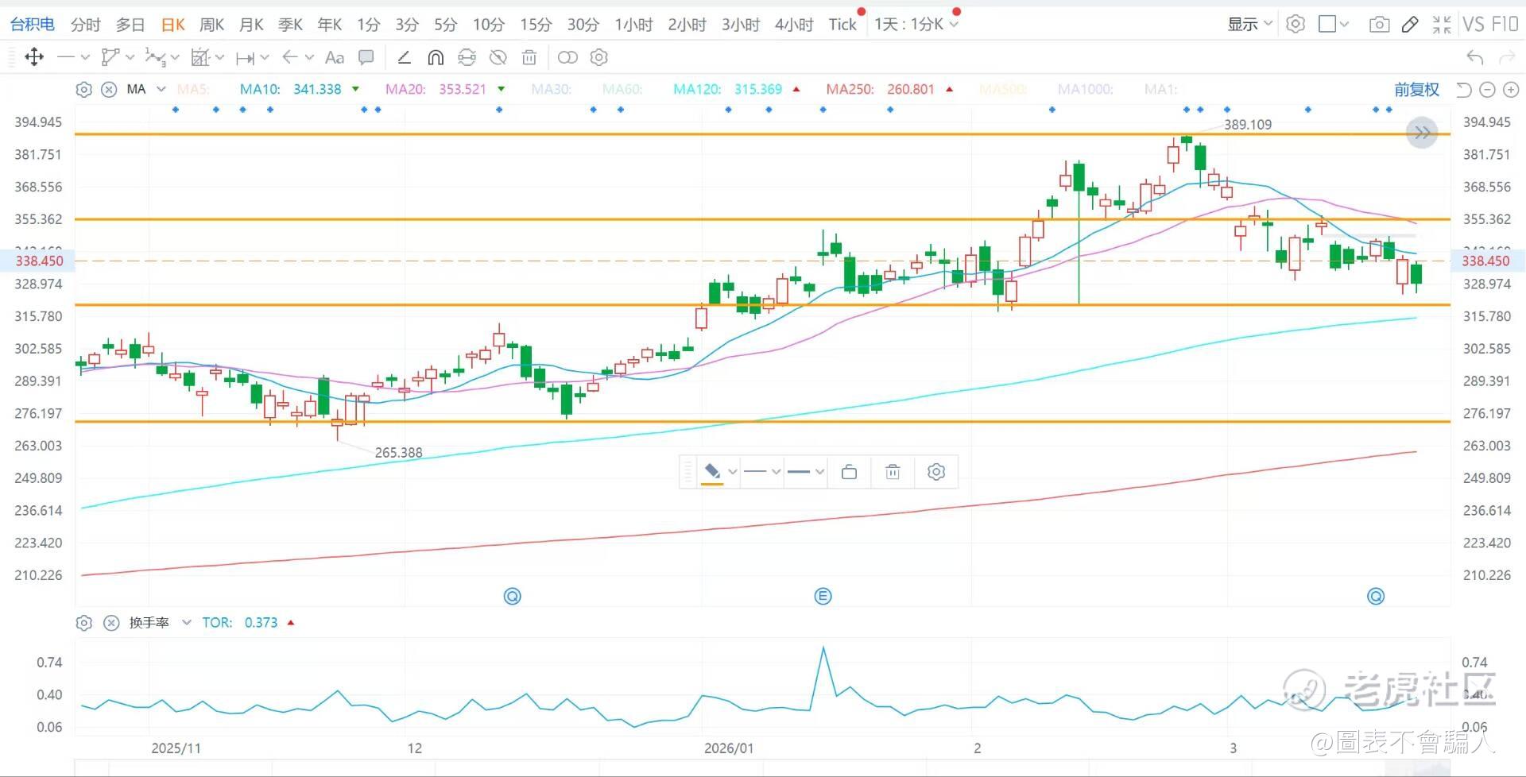Open the line thickness dropdown
Viewport: 1526px width, 777px height.
point(806,472)
